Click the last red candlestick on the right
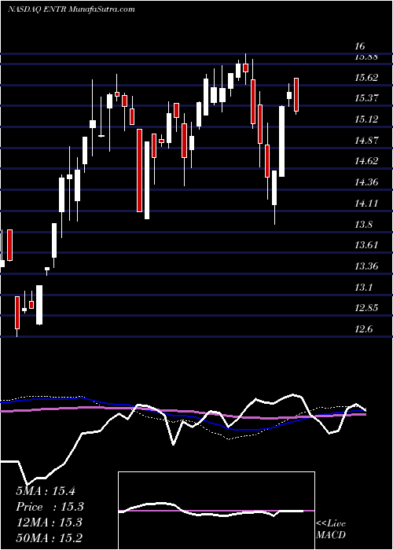Screen dimensions: 393x550 [296, 95]
